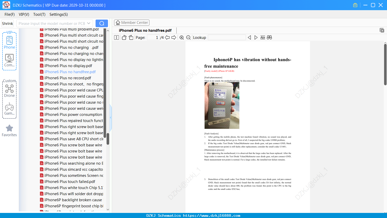Click the Shrink button
Screen dimensions: 387x218
[8, 23]
